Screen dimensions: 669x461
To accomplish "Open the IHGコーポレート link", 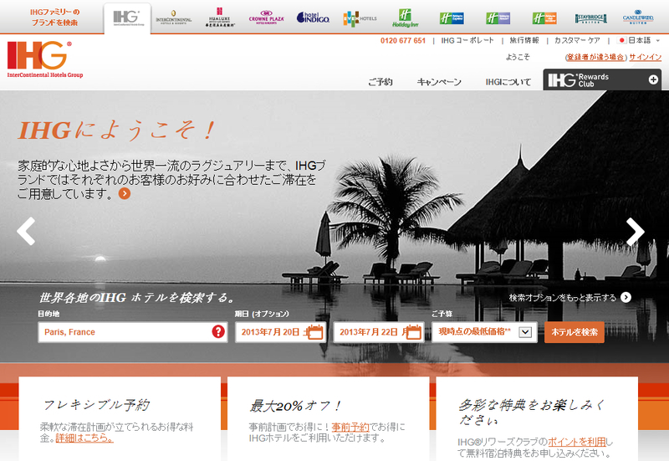I will 467,40.
